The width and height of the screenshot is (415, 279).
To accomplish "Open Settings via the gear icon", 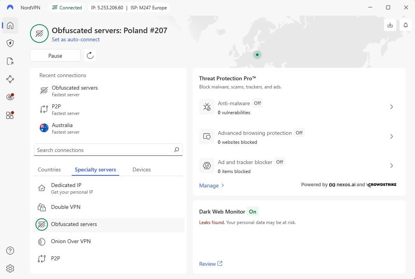I will click(10, 268).
